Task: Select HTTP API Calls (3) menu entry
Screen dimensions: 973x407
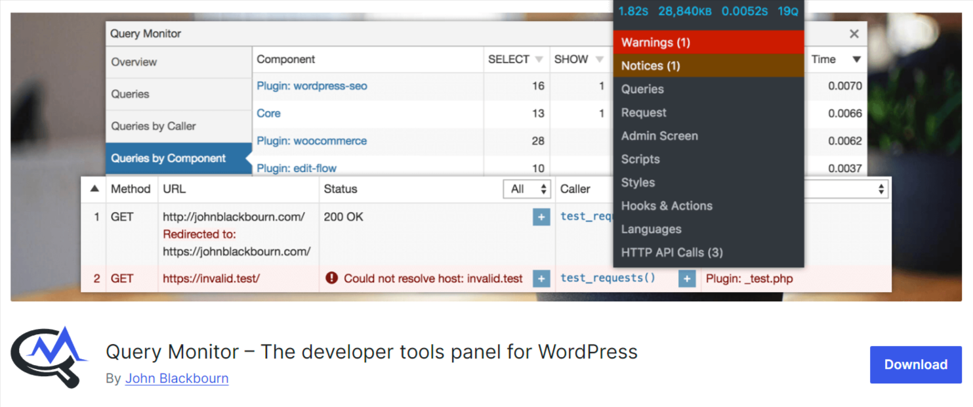Action: click(671, 253)
